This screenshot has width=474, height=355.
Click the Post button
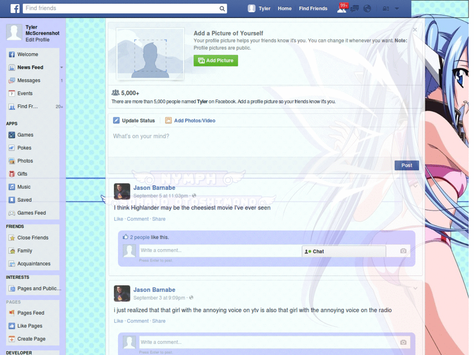click(406, 165)
